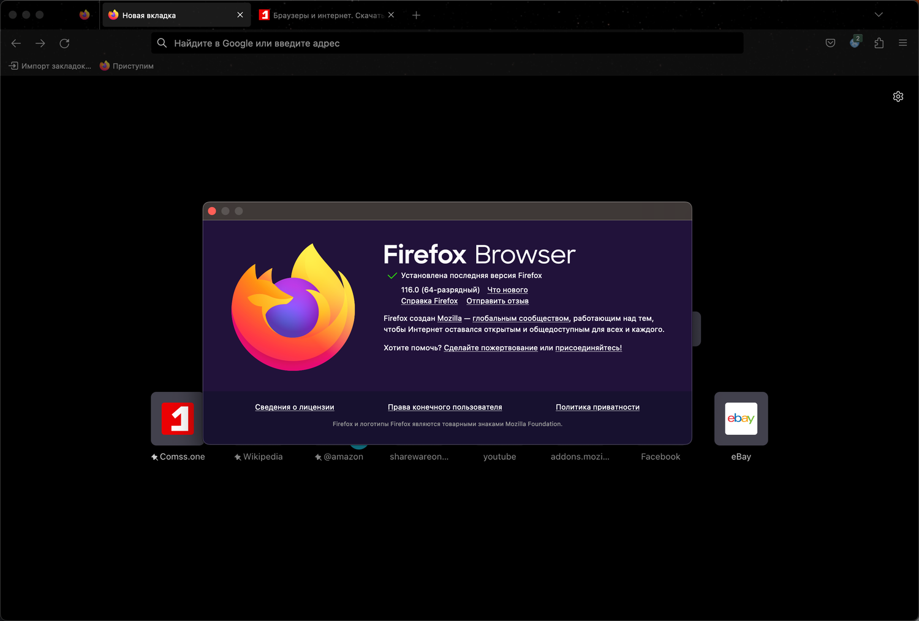This screenshot has height=621, width=919.
Task: Click the 116.0 (64-разрядный) version text
Action: tap(441, 290)
